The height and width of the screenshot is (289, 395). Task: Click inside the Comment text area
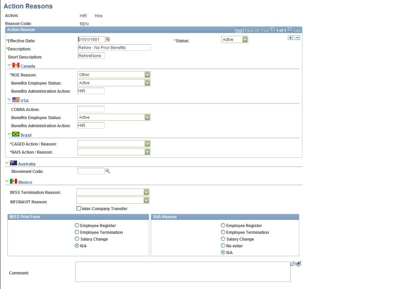[x=183, y=272]
